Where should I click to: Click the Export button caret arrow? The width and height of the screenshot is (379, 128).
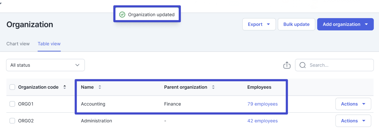click(x=268, y=25)
